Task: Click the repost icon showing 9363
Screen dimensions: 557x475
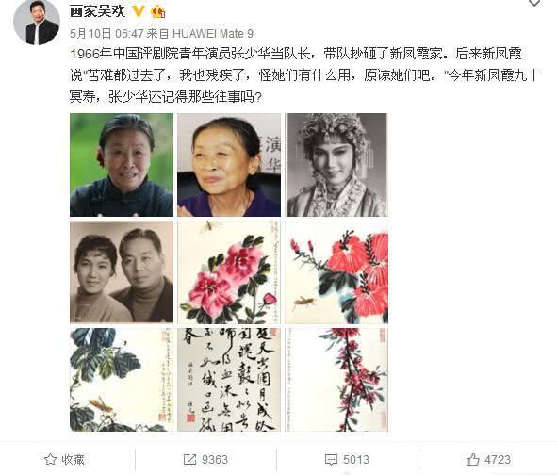Action: point(189,459)
